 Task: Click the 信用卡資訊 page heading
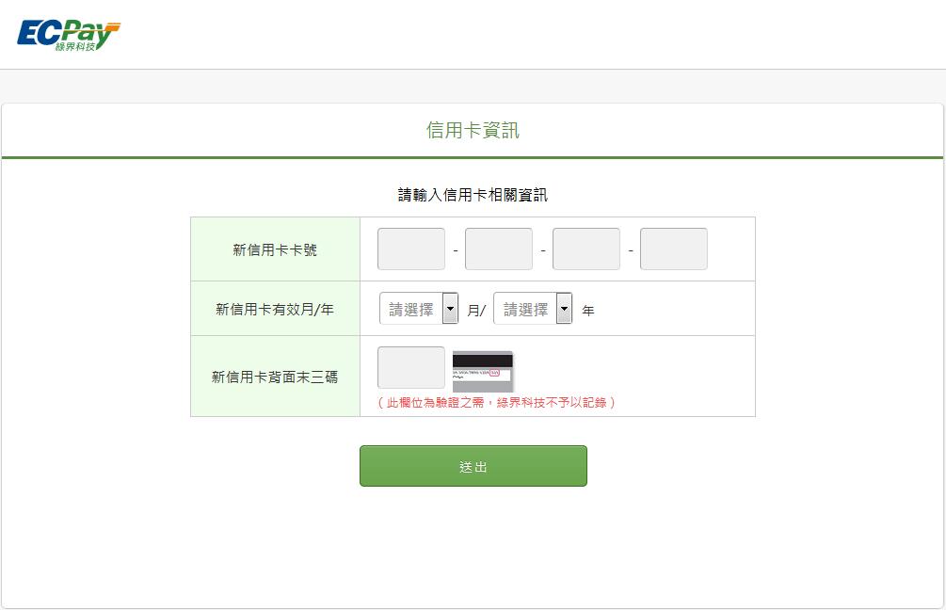(473, 130)
